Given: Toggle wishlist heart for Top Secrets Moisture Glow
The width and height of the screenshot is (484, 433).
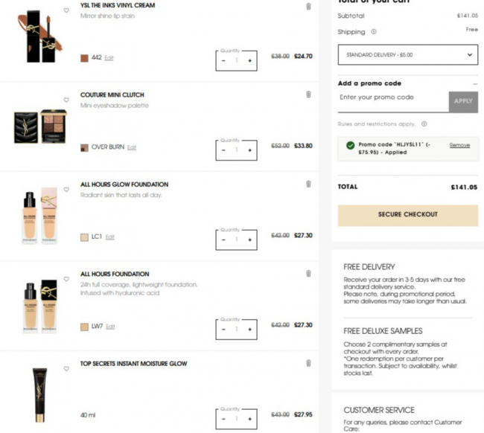Looking at the screenshot, I should pos(66,368).
